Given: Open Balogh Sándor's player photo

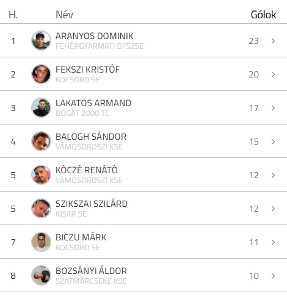Looking at the screenshot, I should coord(41,141).
